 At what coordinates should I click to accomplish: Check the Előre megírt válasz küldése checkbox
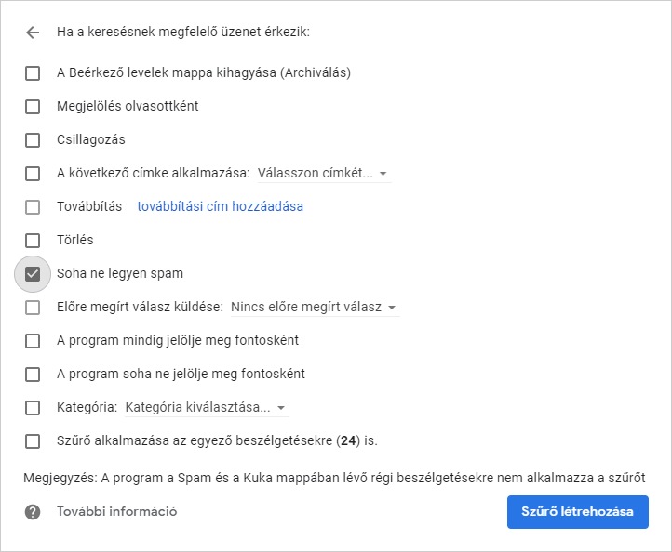pyautogui.click(x=33, y=307)
